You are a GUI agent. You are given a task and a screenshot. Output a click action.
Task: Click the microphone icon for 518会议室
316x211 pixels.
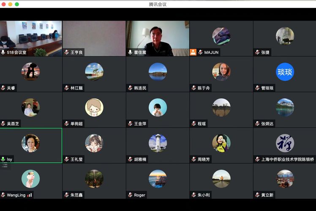(3, 52)
